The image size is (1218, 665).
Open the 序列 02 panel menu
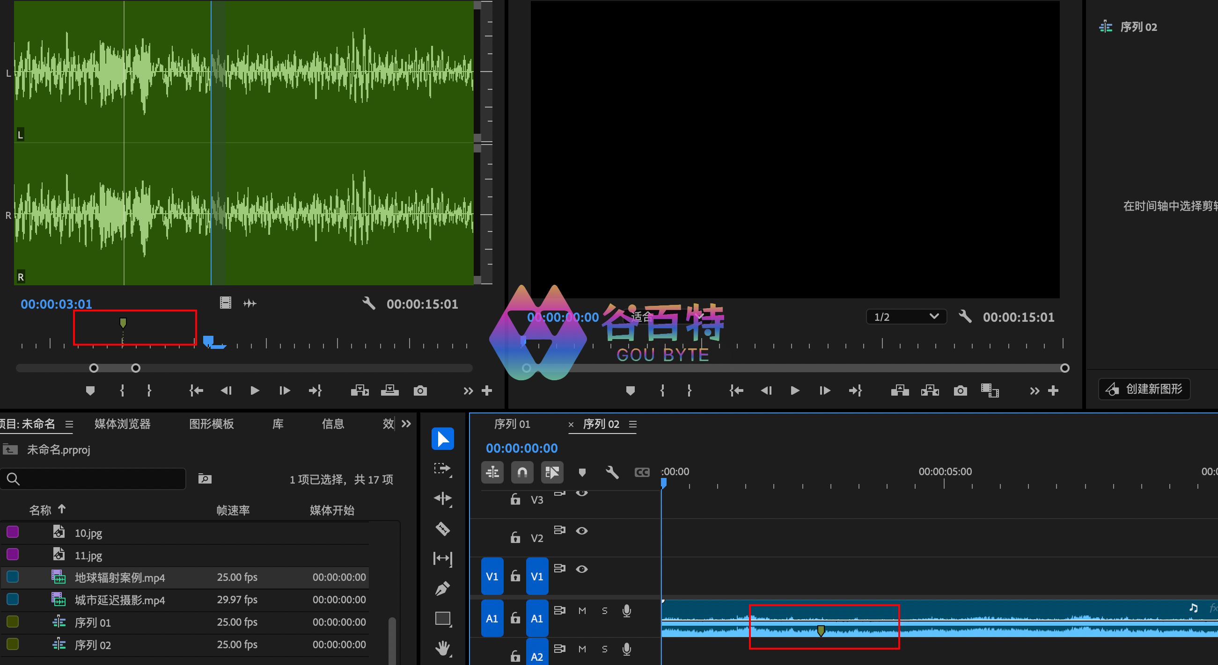coord(633,424)
